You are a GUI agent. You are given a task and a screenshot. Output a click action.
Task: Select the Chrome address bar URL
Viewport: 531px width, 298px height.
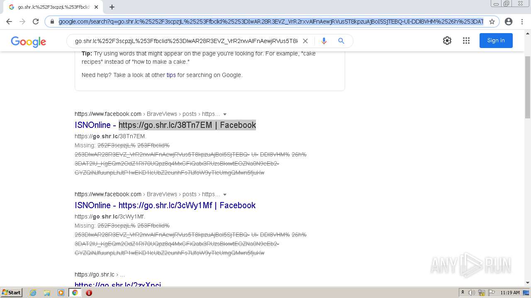(x=271, y=22)
